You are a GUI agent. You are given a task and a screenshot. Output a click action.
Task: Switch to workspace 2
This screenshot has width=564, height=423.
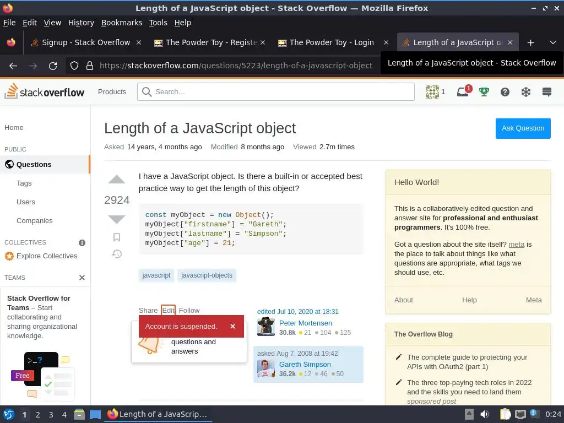click(x=38, y=415)
